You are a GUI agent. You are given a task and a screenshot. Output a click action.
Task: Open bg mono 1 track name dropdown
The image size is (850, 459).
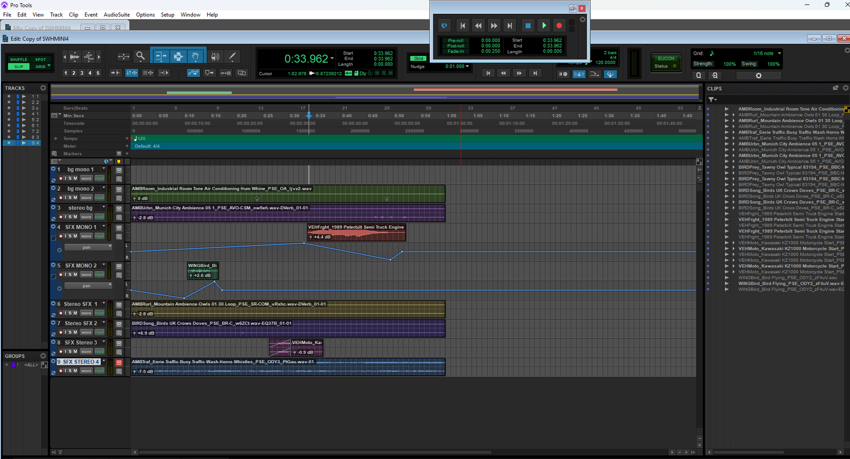click(x=104, y=169)
